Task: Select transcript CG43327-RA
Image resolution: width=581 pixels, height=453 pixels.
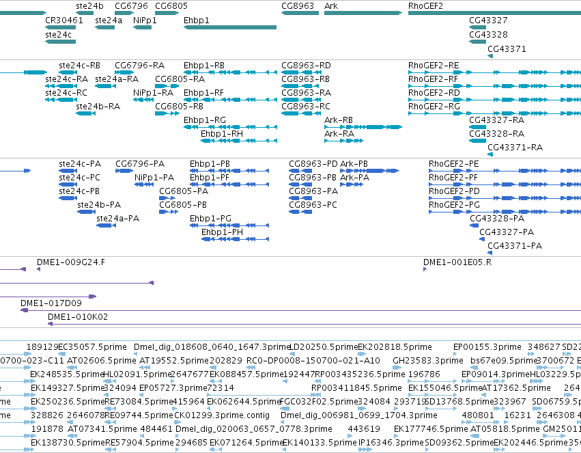Action: coord(496,120)
